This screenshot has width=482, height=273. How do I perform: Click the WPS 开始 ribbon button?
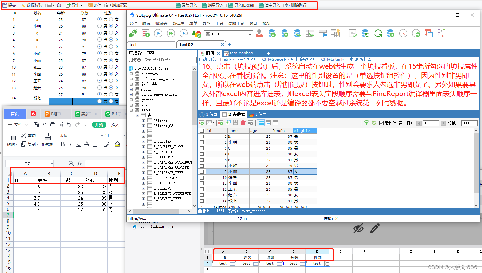tap(99, 125)
